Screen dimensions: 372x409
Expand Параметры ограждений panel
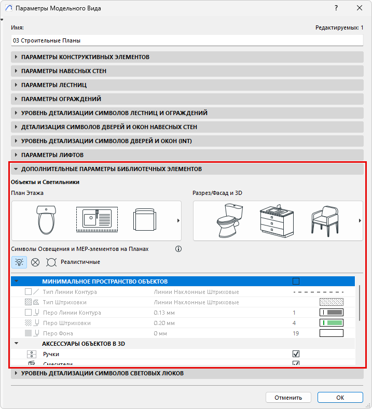coord(187,99)
